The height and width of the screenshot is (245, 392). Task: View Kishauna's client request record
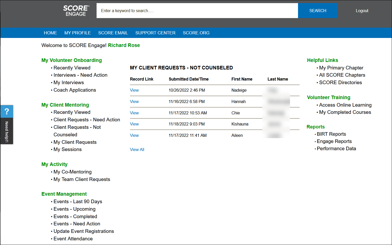[134, 124]
